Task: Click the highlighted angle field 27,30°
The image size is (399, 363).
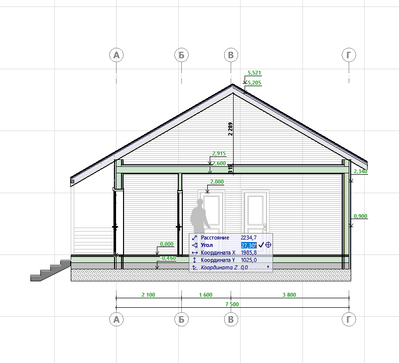Action: tap(248, 245)
